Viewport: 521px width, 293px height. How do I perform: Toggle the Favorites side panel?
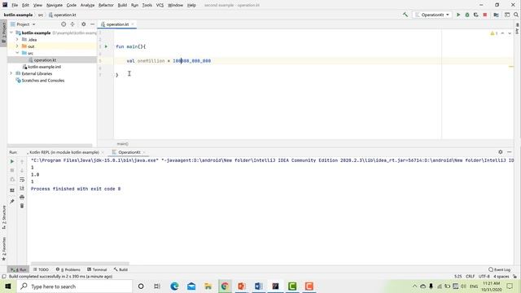pyautogui.click(x=3, y=249)
